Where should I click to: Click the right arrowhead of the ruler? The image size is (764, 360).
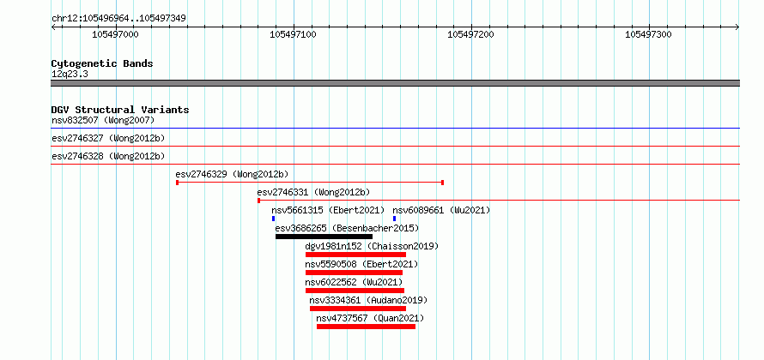(x=737, y=27)
